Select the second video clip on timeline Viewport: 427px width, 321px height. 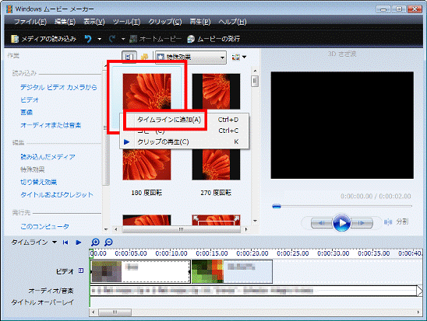click(x=232, y=271)
